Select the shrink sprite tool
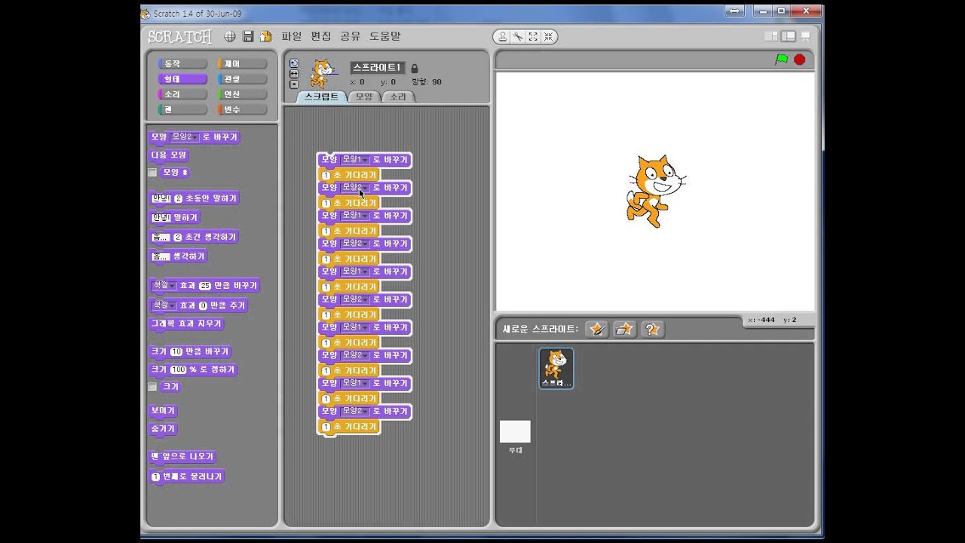This screenshot has width=965, height=543. pos(548,36)
